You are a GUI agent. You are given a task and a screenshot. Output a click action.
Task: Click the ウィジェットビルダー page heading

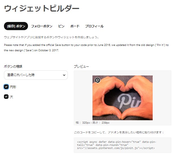pos(42,8)
